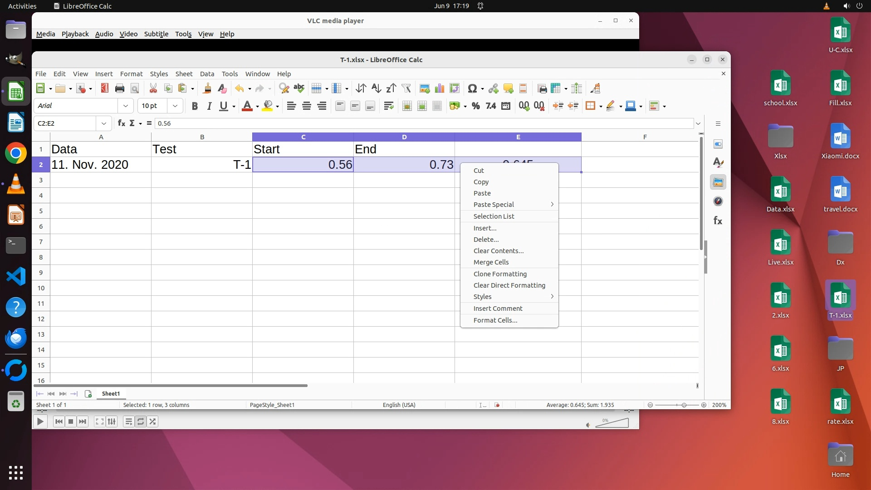Image resolution: width=871 pixels, height=490 pixels.
Task: Toggle Bold formatting
Action: point(195,106)
